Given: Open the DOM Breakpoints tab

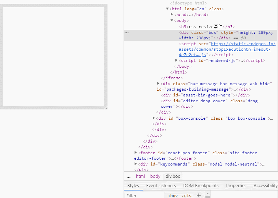Looking at the screenshot, I should tap(201, 185).
